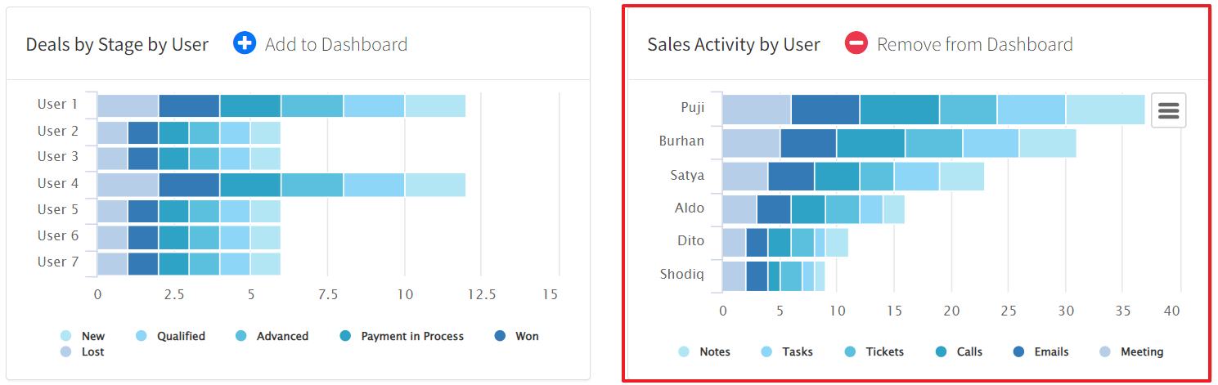Toggle the New series in Deals legend
This screenshot has width=1218, height=385.
point(92,336)
